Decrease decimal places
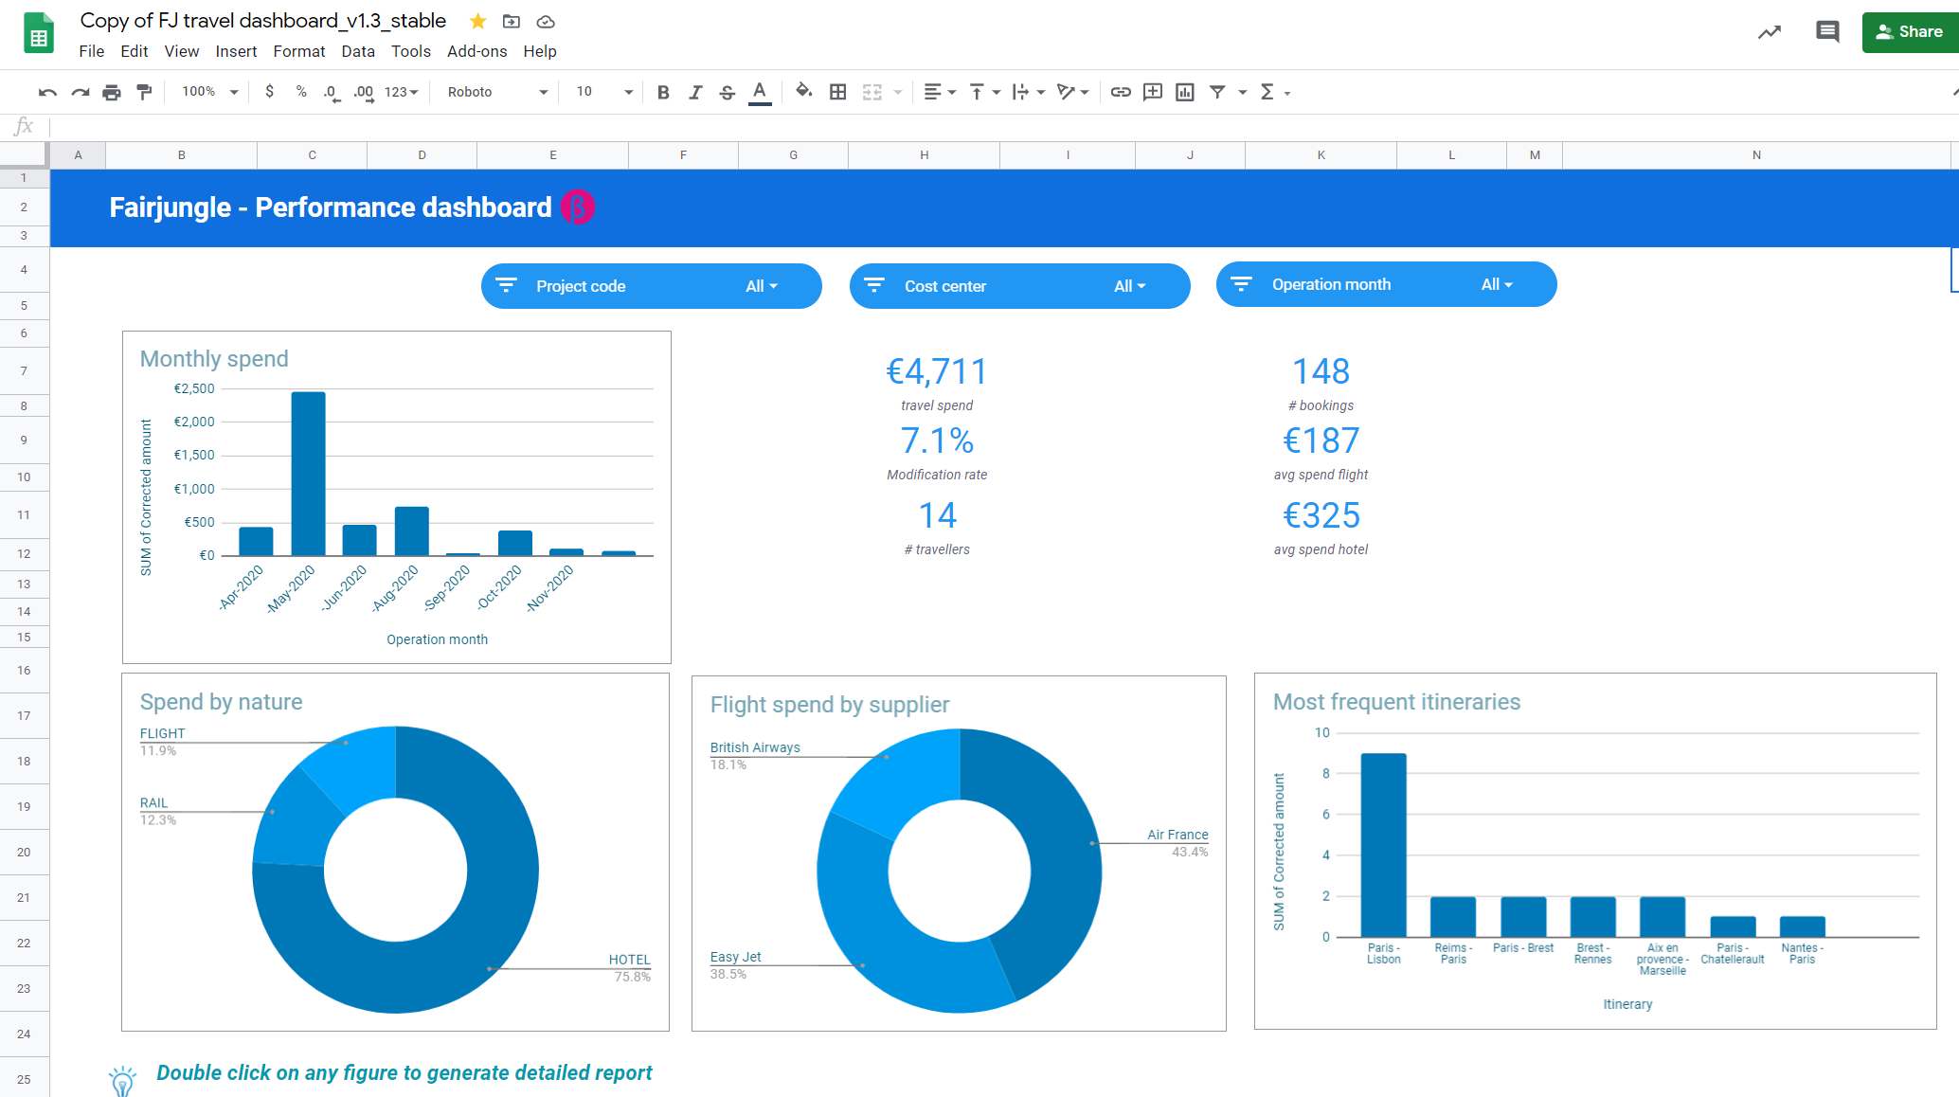1959x1097 pixels. [331, 92]
